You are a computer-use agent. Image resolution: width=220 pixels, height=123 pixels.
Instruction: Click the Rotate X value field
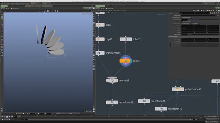(188, 28)
